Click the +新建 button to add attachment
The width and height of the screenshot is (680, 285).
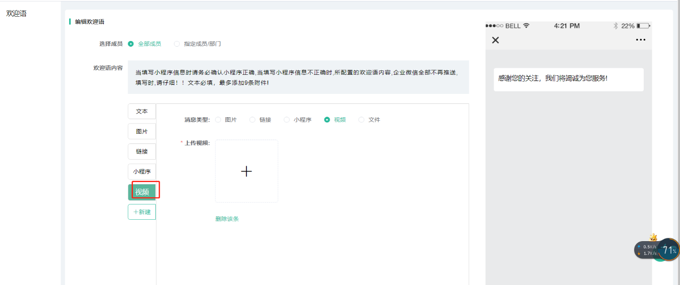point(142,212)
